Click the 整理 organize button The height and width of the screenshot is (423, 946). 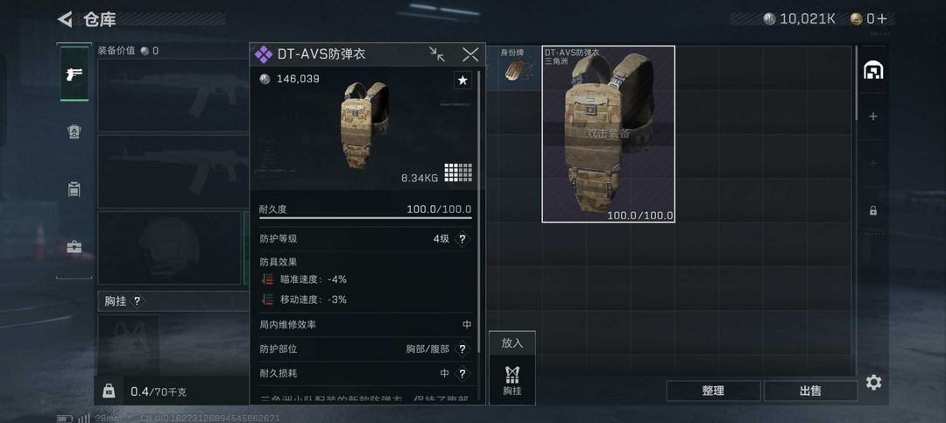(713, 391)
